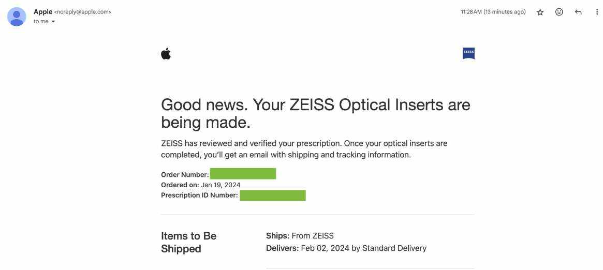Click the green redacted Order Number block
The height and width of the screenshot is (270, 603).
click(243, 174)
